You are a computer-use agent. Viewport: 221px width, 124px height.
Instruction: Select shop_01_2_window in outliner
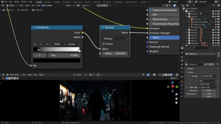[201, 22]
